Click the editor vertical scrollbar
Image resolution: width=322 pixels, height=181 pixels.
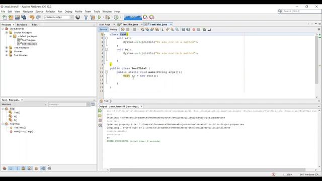(x=316, y=60)
